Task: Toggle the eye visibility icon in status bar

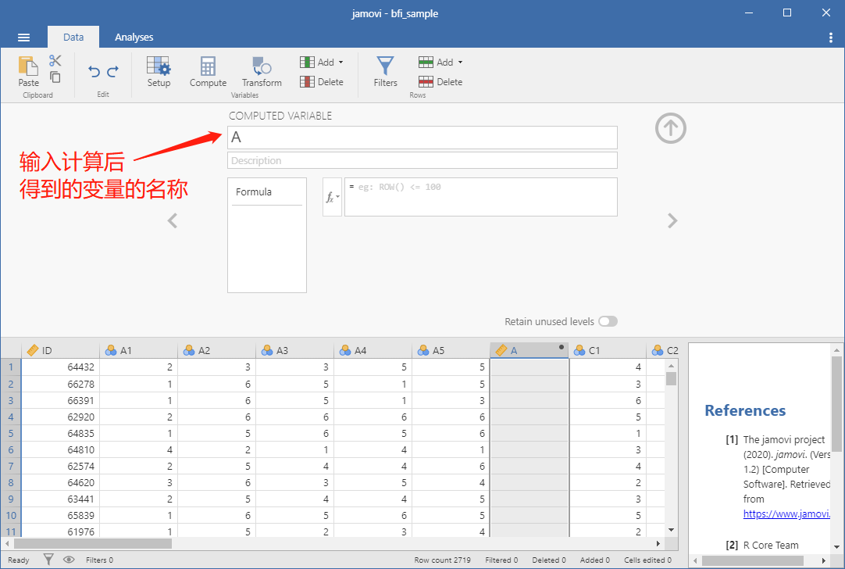Action: pyautogui.click(x=69, y=560)
